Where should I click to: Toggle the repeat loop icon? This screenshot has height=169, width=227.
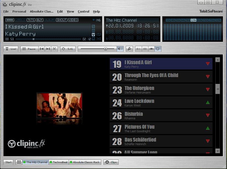coord(98,34)
